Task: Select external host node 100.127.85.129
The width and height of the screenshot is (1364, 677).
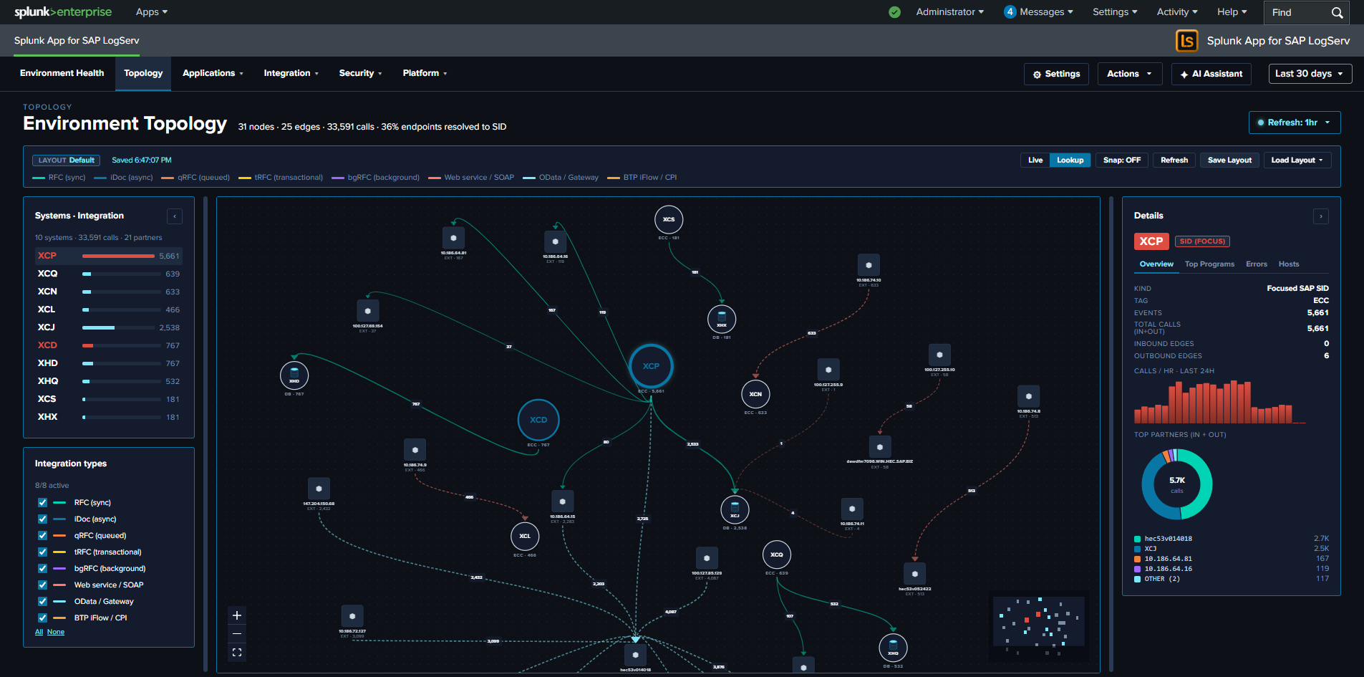Action: 707,558
